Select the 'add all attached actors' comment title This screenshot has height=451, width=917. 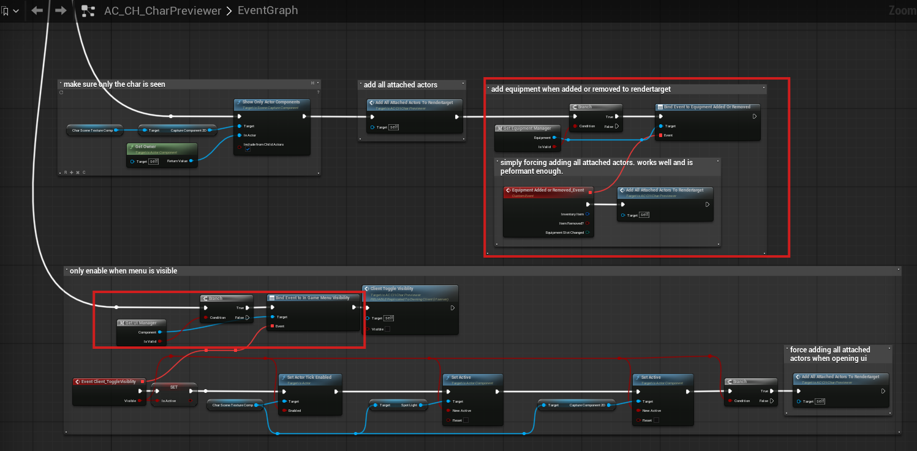[x=401, y=84]
